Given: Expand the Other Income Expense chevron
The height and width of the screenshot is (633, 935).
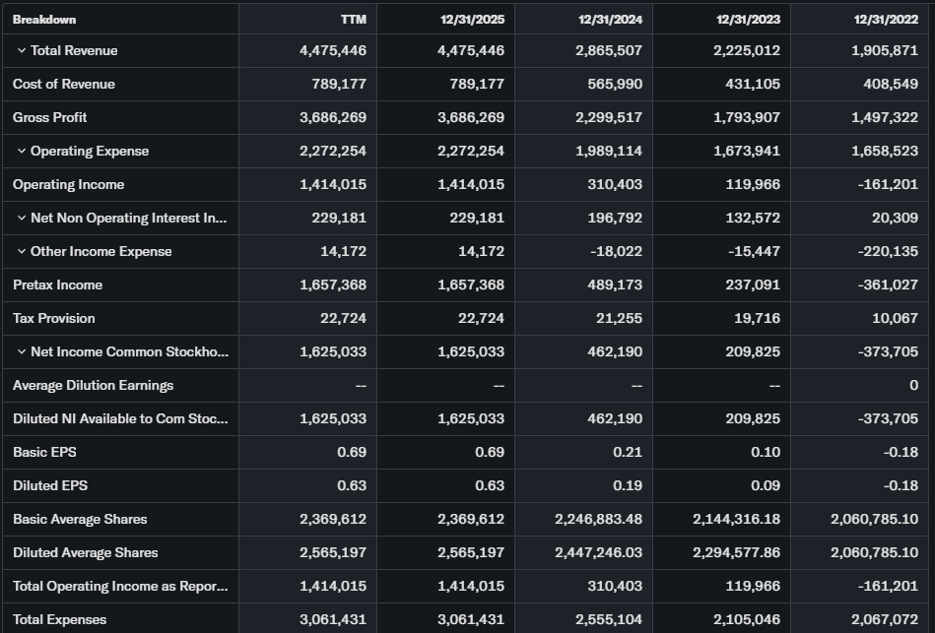Looking at the screenshot, I should click(x=21, y=251).
